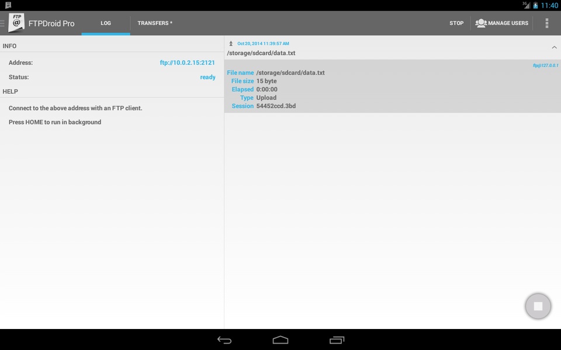This screenshot has height=350, width=561.
Task: Tap the Android recent apps button
Action: 337,340
